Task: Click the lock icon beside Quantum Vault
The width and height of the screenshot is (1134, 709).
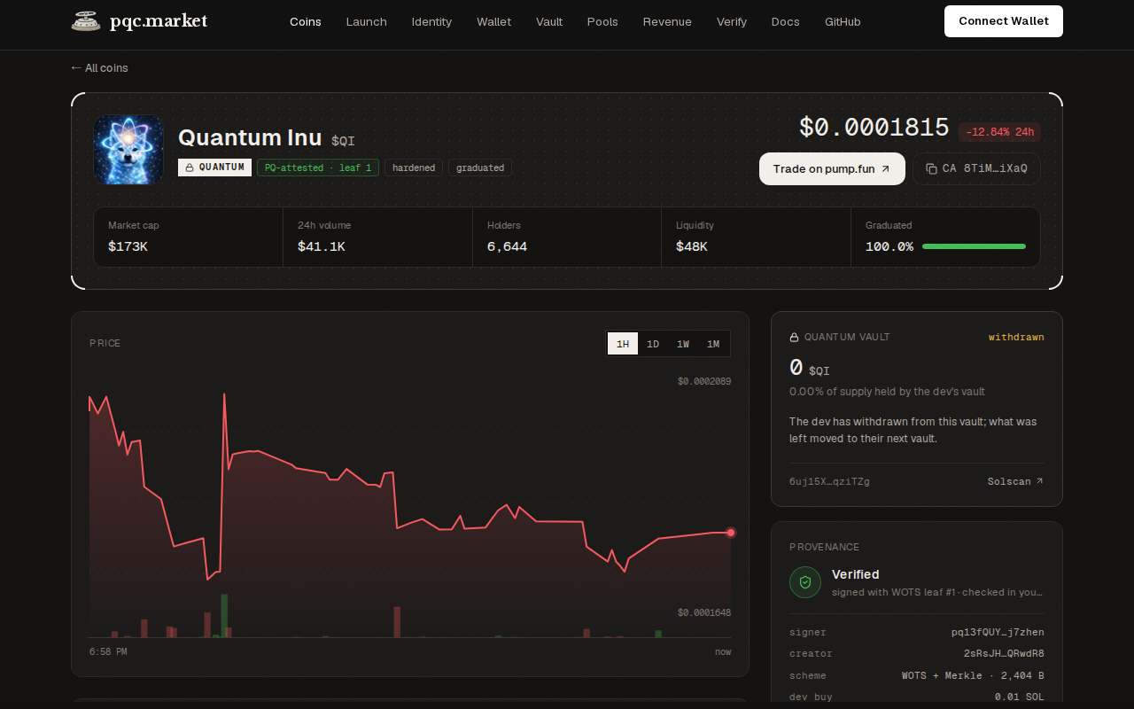Action: click(x=794, y=338)
